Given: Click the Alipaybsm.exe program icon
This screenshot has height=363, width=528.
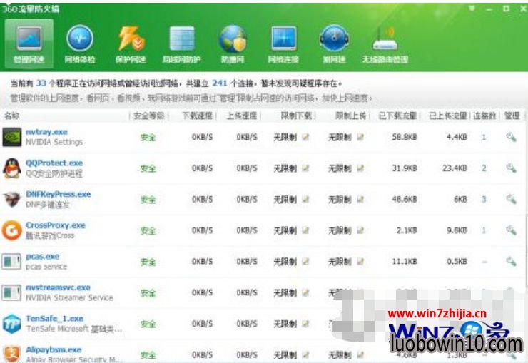Looking at the screenshot, I should click(12, 354).
